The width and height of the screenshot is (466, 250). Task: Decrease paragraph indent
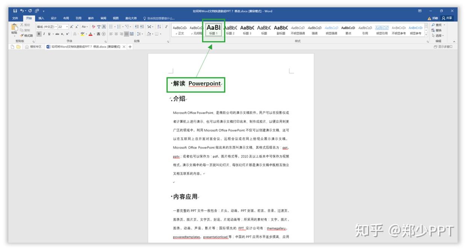137,27
